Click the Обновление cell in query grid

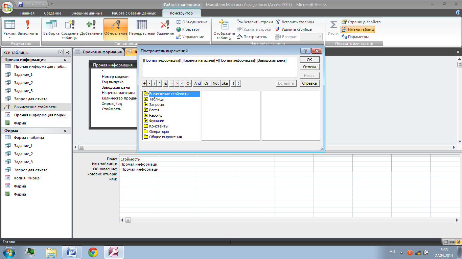[x=139, y=169]
